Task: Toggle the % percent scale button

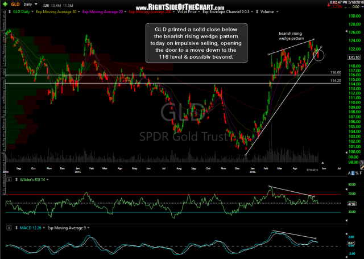Action: [357, 173]
